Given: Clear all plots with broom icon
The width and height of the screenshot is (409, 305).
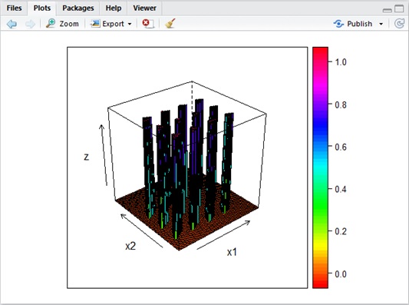Looking at the screenshot, I should point(170,23).
